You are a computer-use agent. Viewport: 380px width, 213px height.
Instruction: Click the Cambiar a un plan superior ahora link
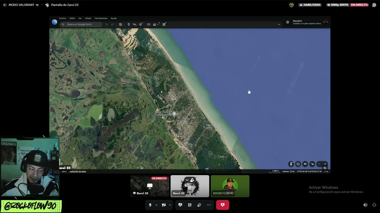[x=307, y=23]
